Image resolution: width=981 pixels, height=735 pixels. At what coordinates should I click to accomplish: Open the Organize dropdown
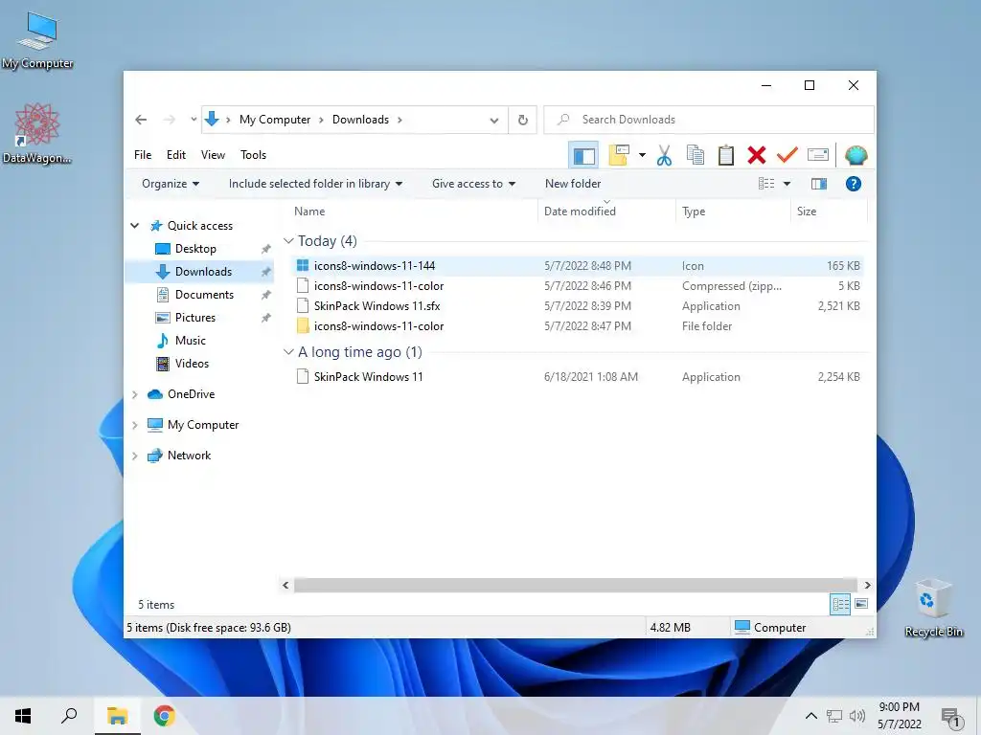click(x=171, y=184)
